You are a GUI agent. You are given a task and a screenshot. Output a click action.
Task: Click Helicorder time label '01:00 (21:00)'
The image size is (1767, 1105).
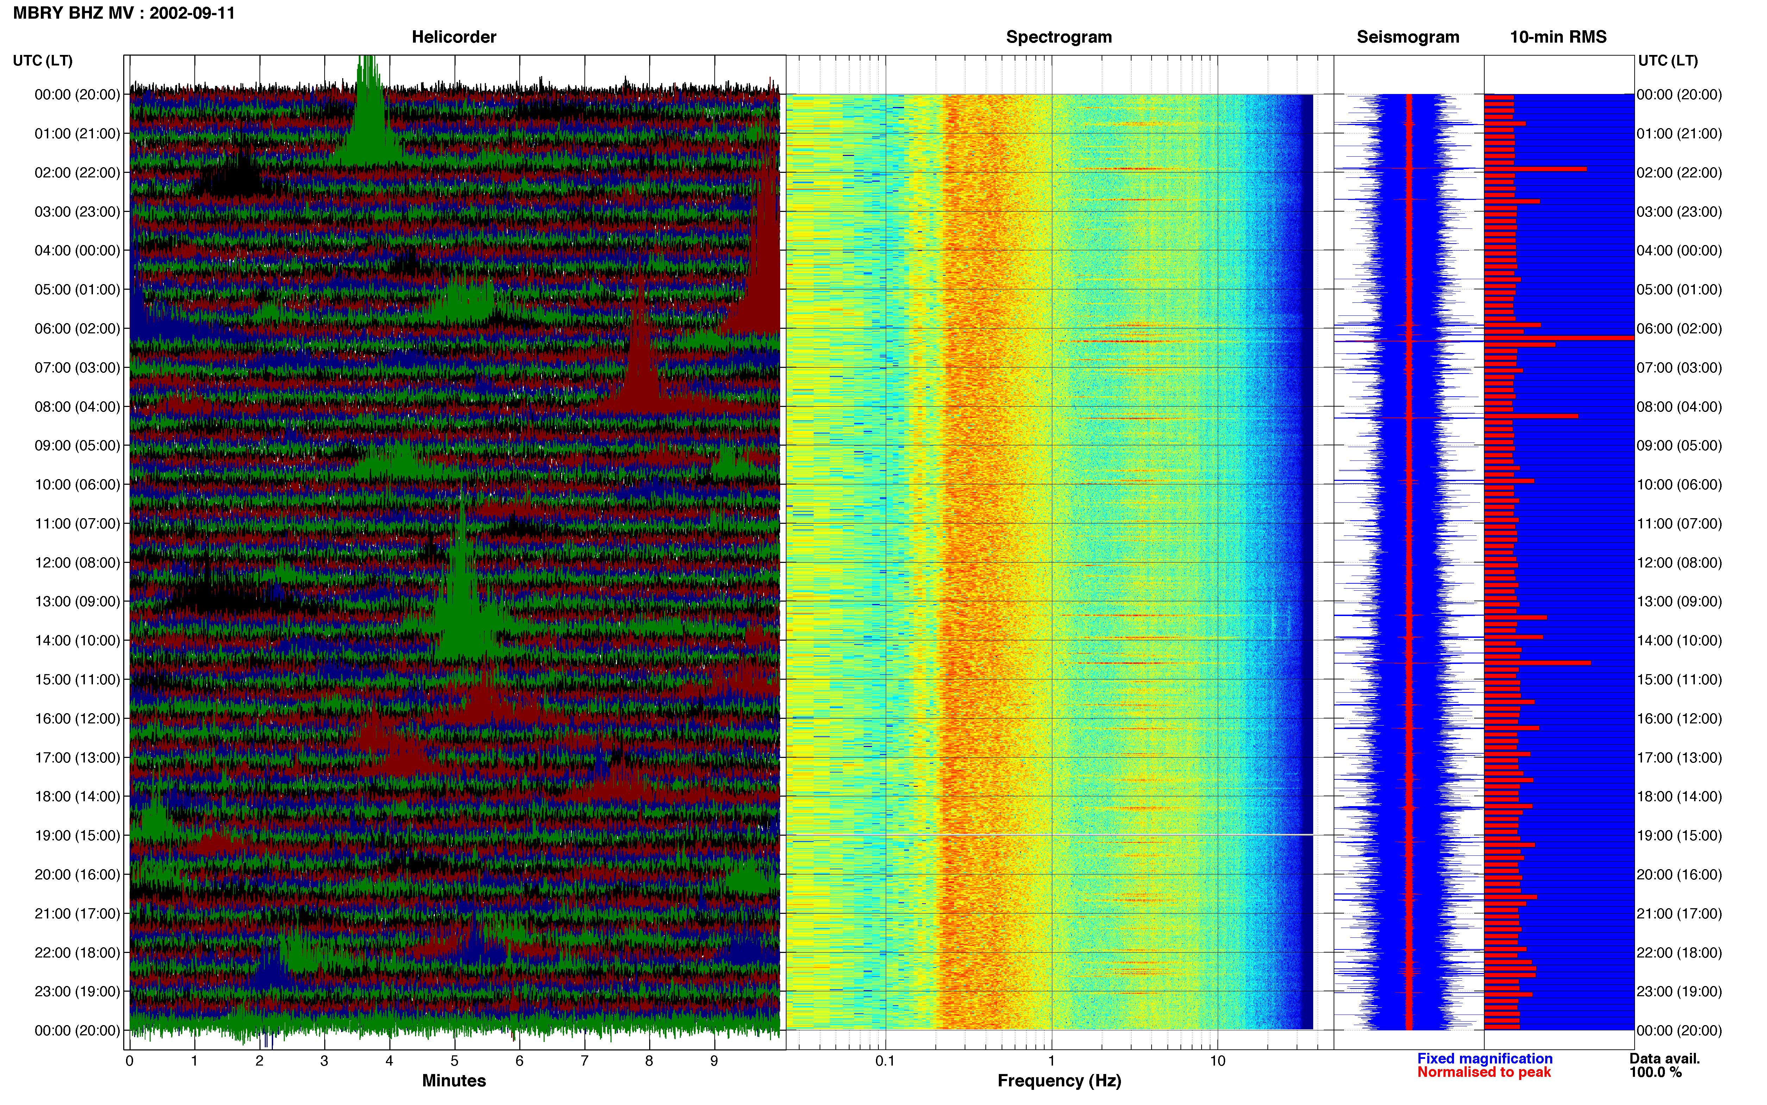77,134
